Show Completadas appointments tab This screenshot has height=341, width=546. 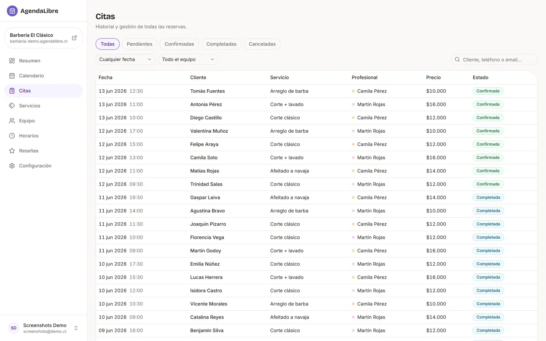coord(221,44)
